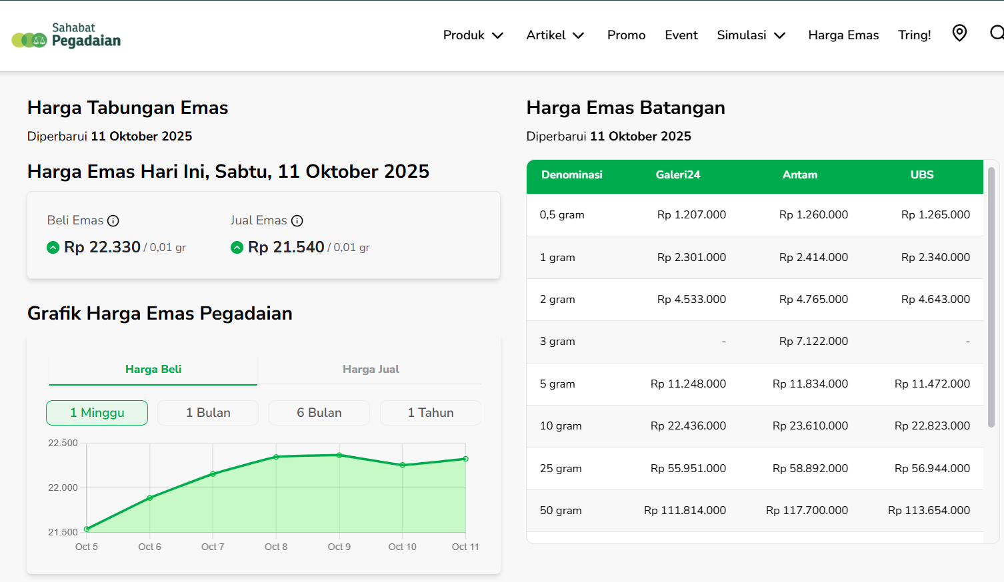Switch to the Harga Beli tab
Image resolution: width=1004 pixels, height=582 pixels.
tap(153, 370)
